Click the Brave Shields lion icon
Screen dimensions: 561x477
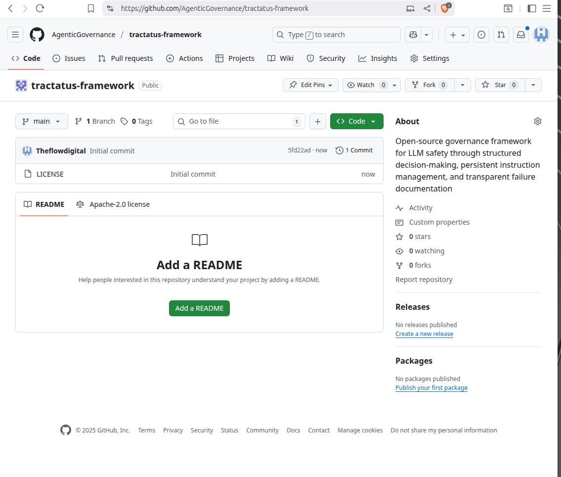pyautogui.click(x=445, y=8)
